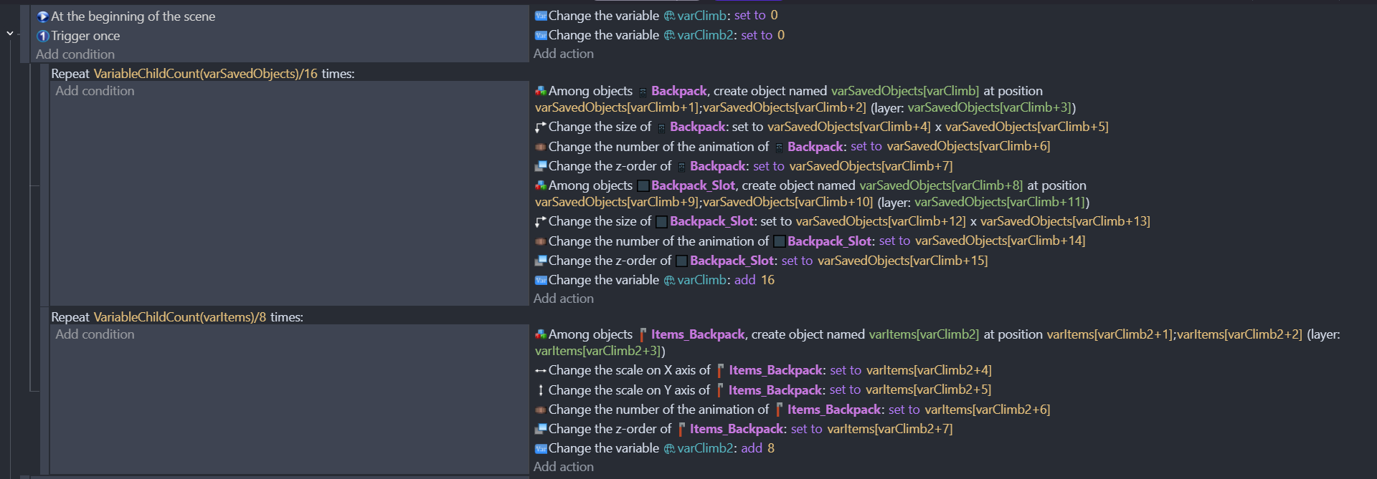This screenshot has height=479, width=1377.
Task: Open the 'add' operator in varClimb2 add 8
Action: pyautogui.click(x=752, y=448)
